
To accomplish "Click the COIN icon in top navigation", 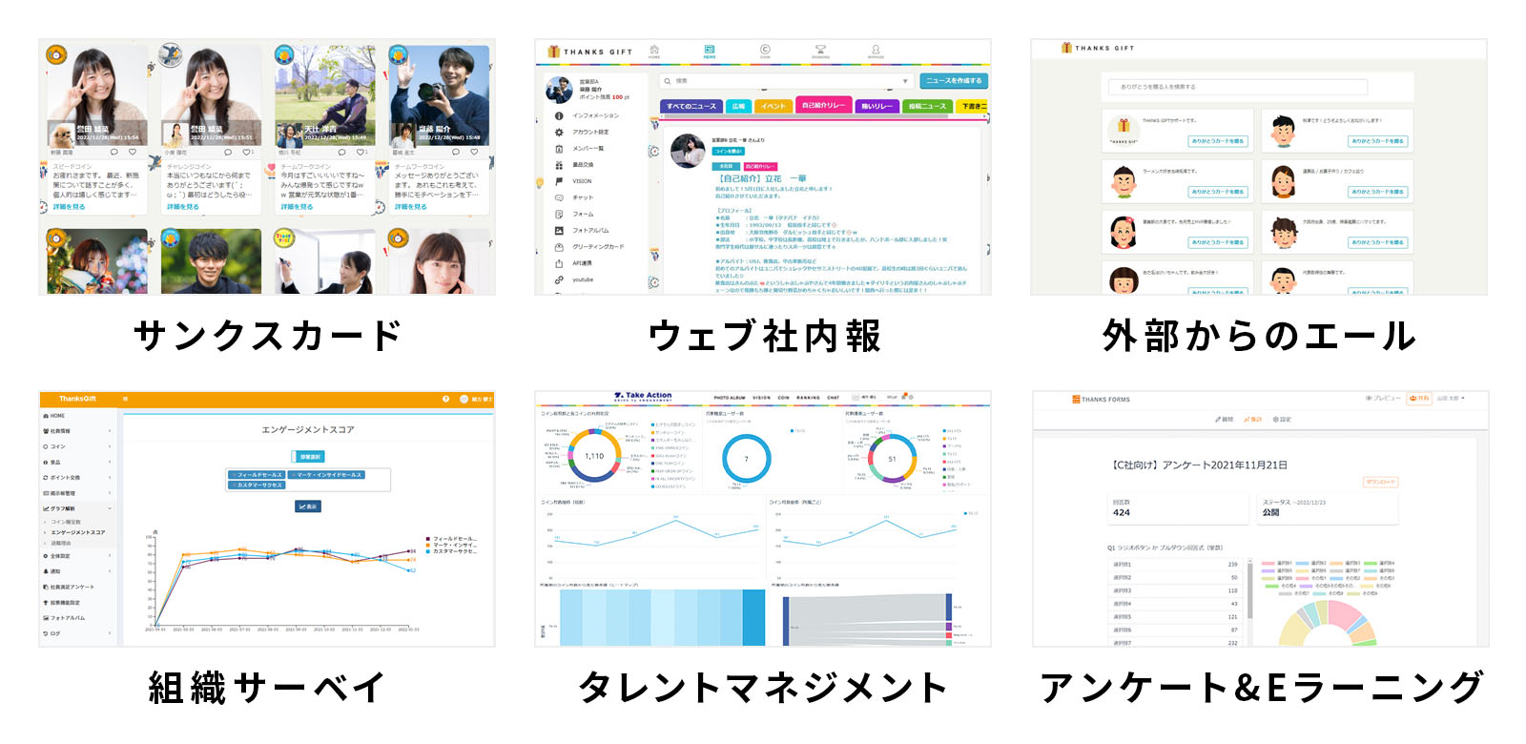I will point(765,50).
